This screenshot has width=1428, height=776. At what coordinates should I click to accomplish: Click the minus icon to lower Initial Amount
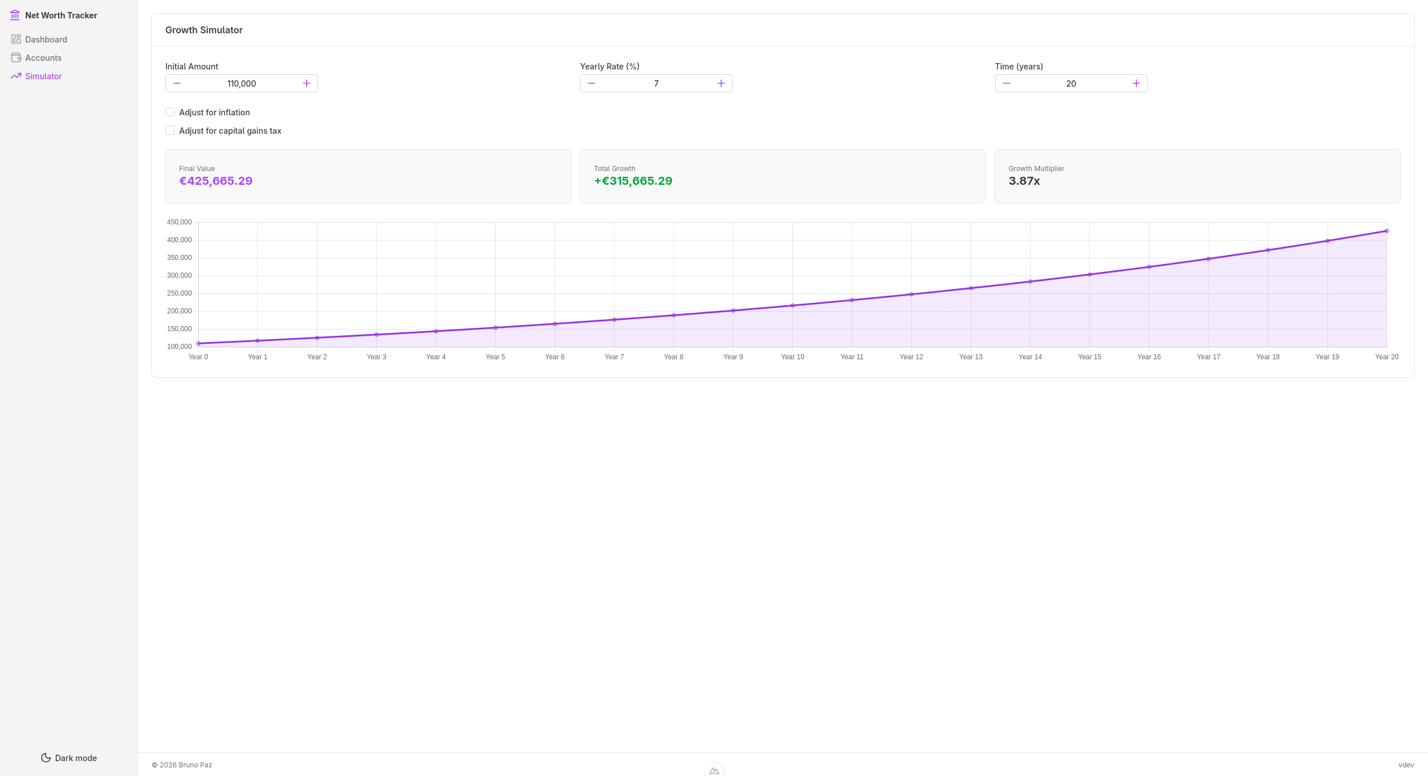(177, 83)
